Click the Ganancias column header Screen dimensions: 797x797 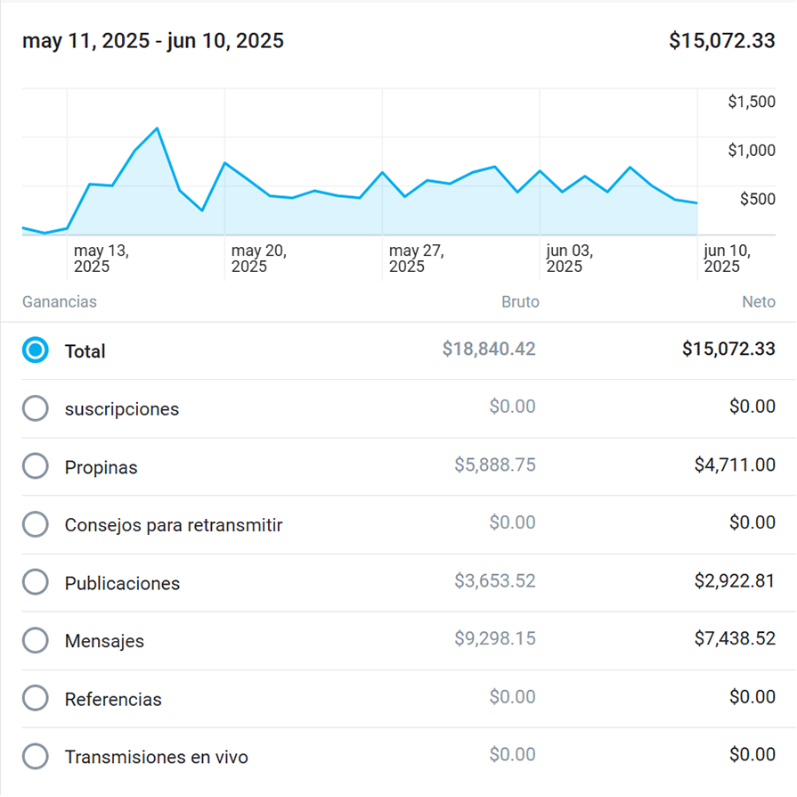click(60, 302)
